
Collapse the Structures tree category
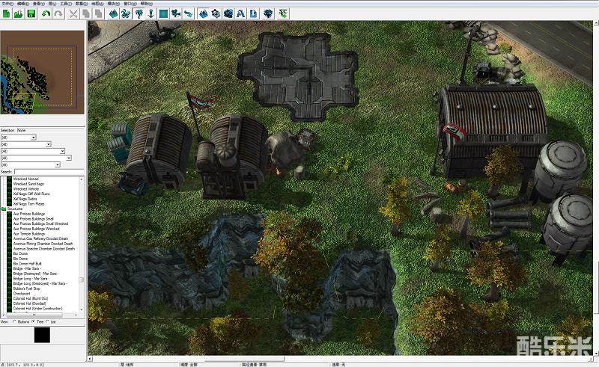pos(4,209)
